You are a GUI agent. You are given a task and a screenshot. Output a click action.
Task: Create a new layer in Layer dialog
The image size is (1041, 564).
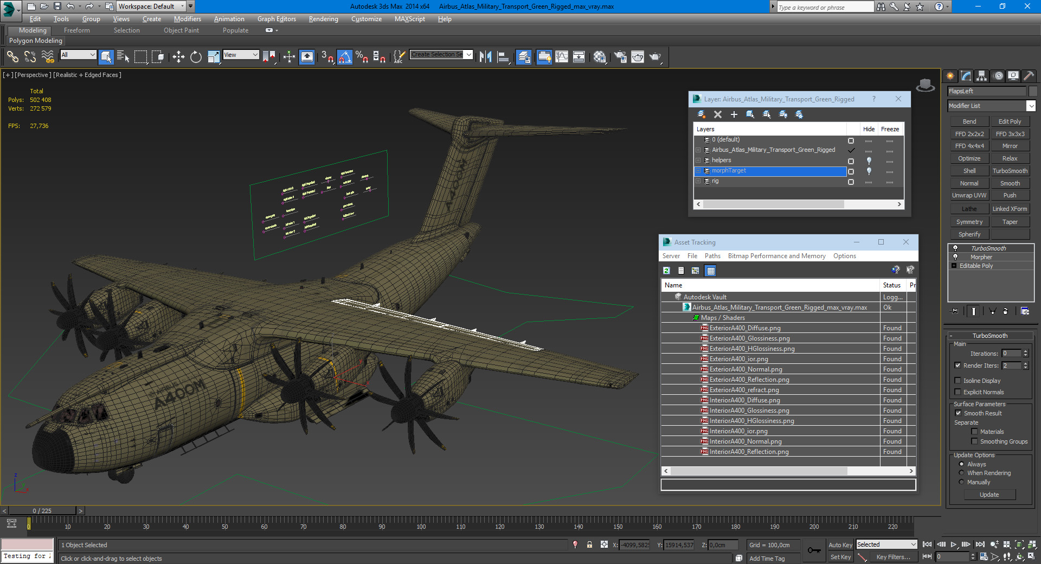701,114
